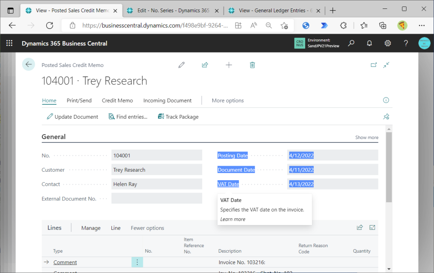The image size is (434, 273).
Task: Show the FactBox information icon
Action: point(386,100)
